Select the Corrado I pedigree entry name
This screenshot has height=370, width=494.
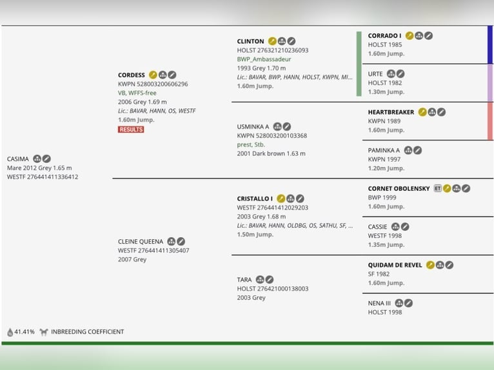coord(384,35)
